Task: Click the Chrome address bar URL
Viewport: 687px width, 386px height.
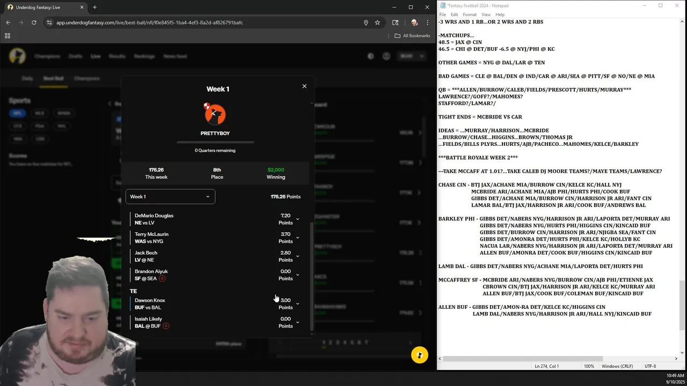Action: (150, 23)
